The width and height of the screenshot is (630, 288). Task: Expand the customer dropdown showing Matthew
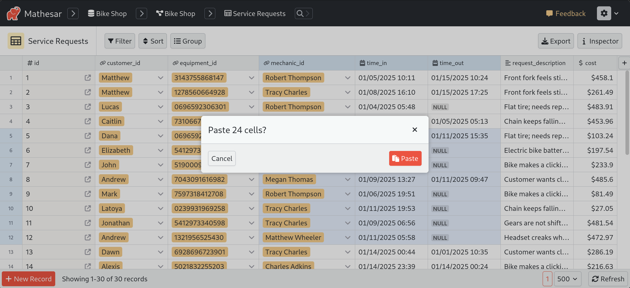click(x=160, y=78)
